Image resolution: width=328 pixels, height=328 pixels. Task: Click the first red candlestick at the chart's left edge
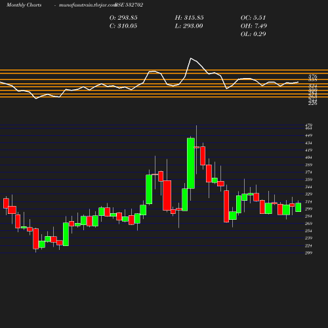coord(6,203)
